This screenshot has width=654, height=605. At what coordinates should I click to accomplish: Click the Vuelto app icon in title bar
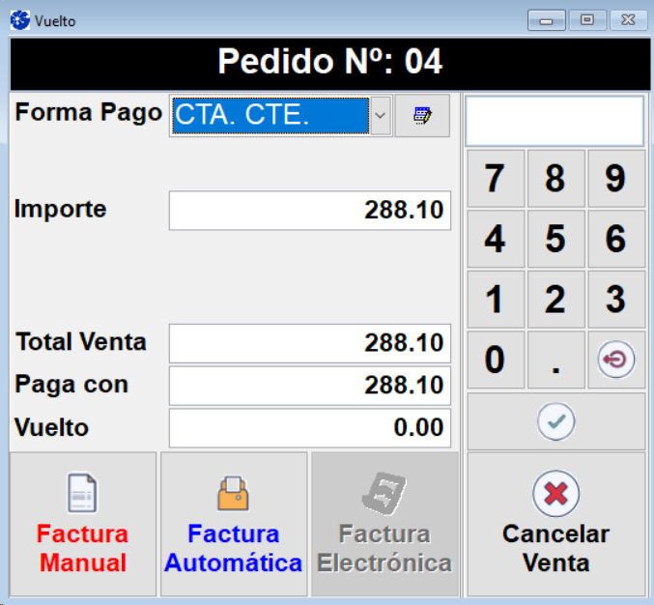tap(19, 20)
